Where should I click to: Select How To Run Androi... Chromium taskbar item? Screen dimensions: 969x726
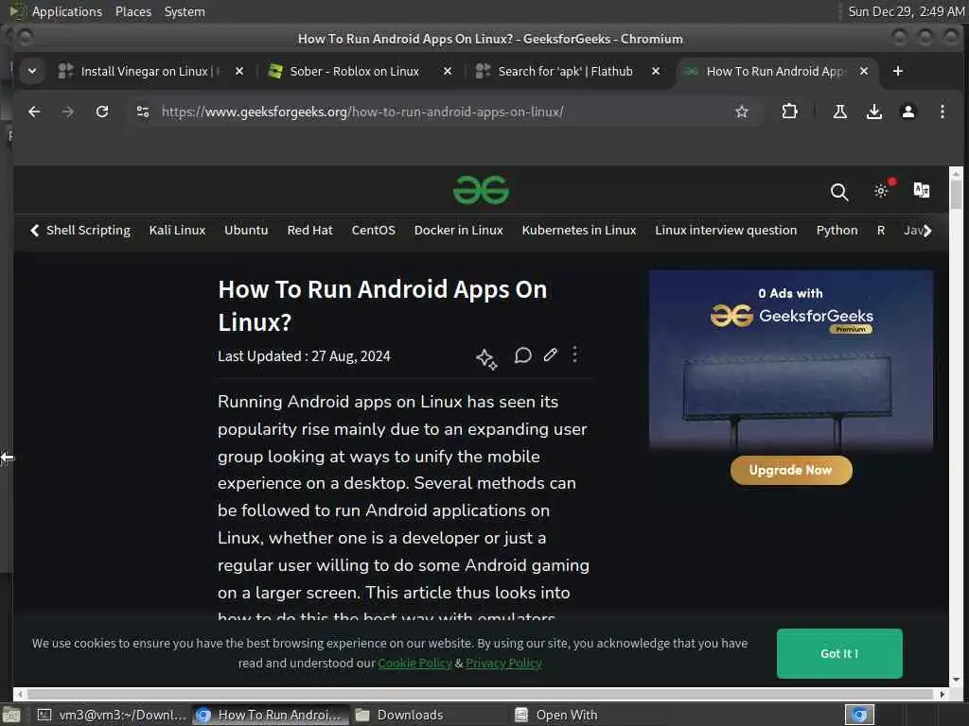click(271, 715)
